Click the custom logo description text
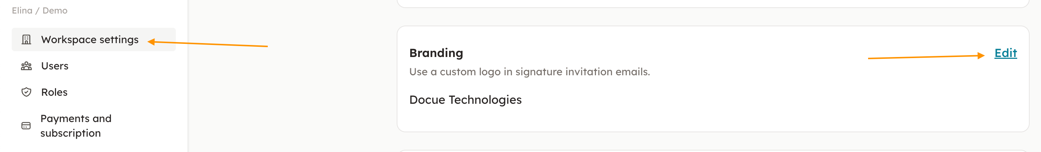The image size is (1041, 152). (529, 72)
